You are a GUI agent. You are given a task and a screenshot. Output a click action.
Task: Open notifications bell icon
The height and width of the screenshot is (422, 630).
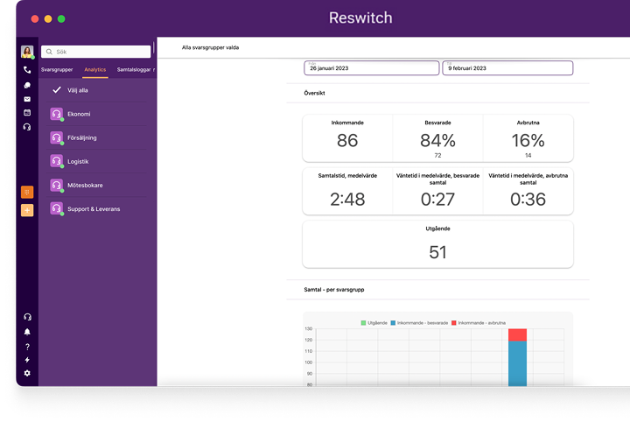point(27,332)
